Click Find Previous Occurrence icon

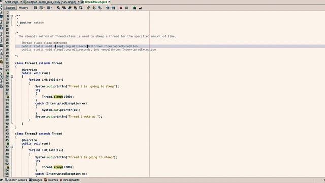pyautogui.click(x=64, y=8)
